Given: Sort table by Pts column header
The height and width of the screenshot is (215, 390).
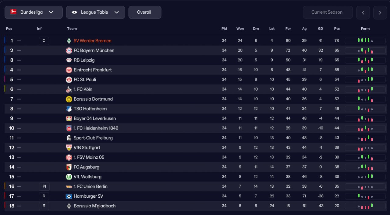Looking at the screenshot, I should [x=337, y=29].
